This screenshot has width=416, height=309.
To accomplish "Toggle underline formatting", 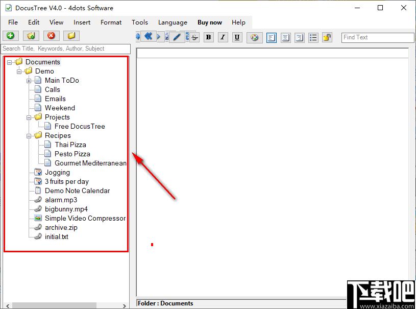I will click(x=237, y=37).
